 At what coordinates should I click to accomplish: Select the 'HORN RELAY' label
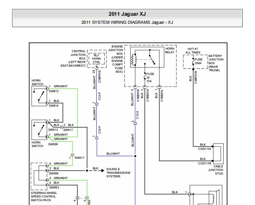(x=170, y=51)
